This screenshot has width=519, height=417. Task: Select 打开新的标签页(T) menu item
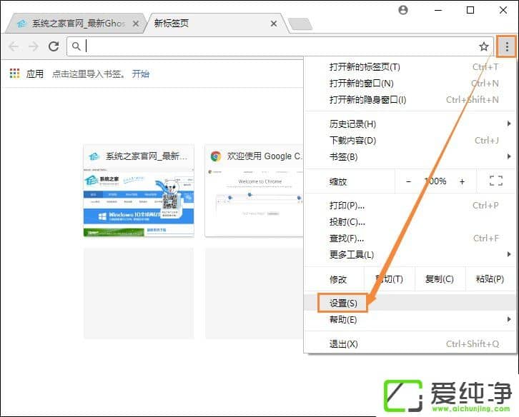pyautogui.click(x=410, y=67)
